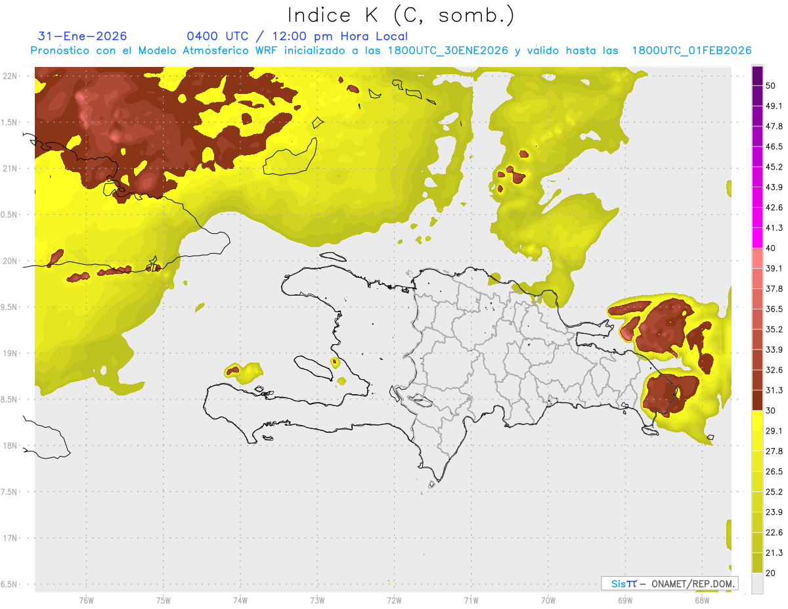Viewport: 788px width, 609px height.
Task: Click the 35.2 colorbar value
Action: (774, 329)
